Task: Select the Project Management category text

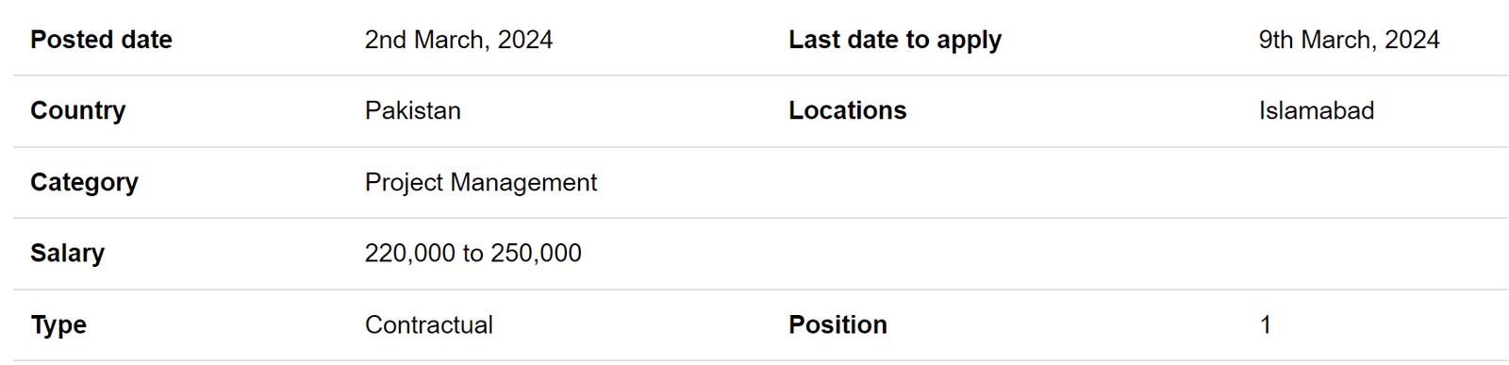Action: tap(480, 183)
